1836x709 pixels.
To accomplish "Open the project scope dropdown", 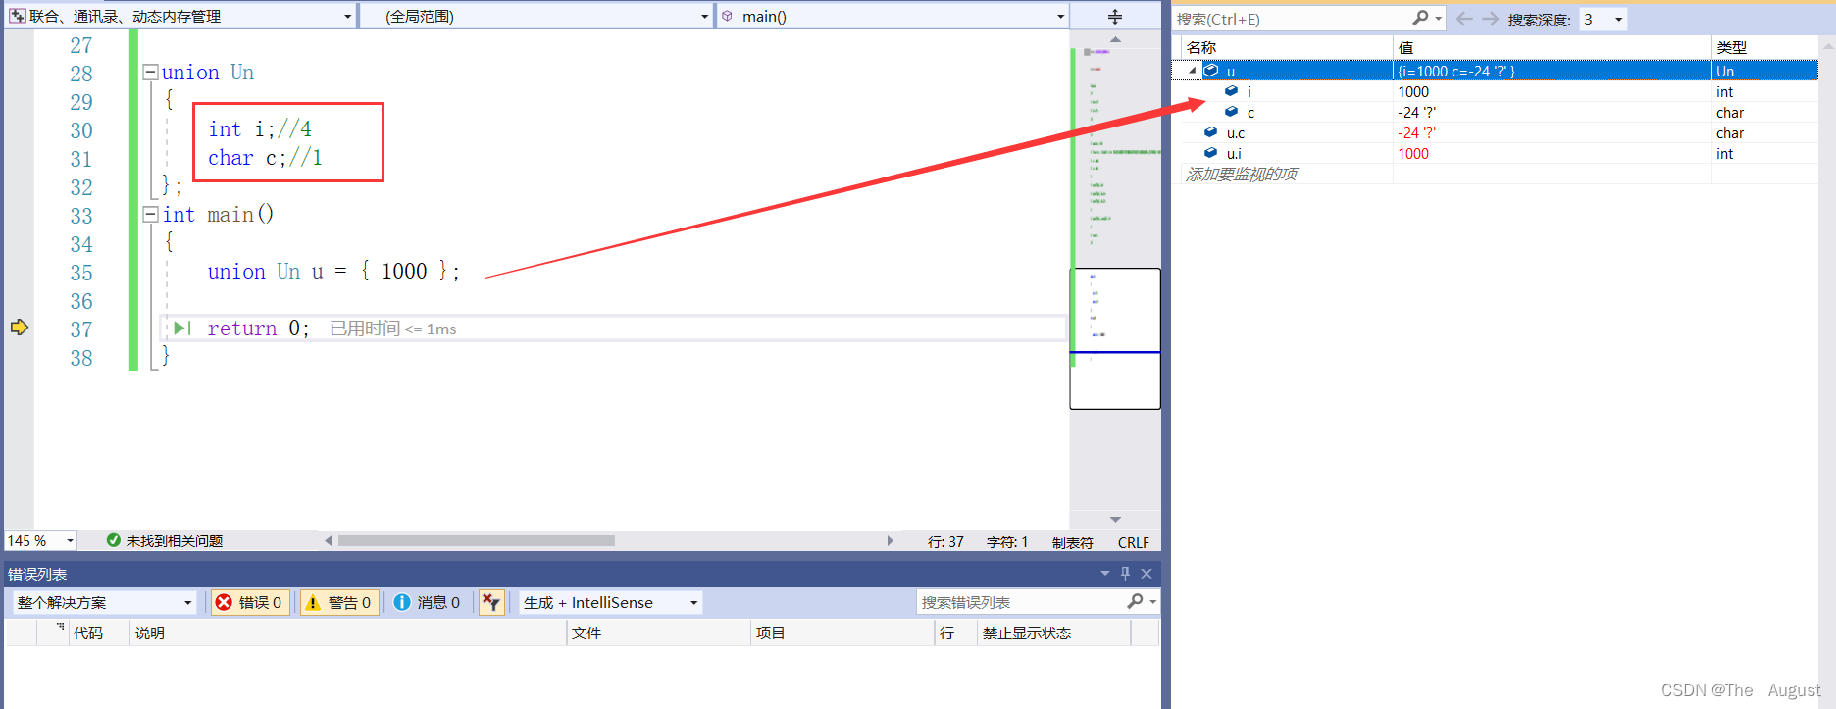I will click(x=347, y=17).
